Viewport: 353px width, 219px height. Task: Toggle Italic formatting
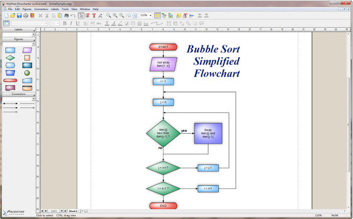click(71, 23)
